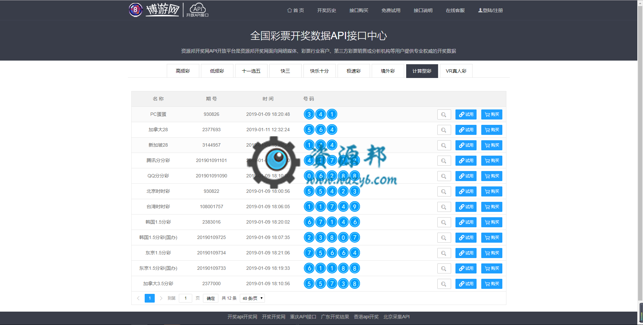Screen dimensions: 643x325
Task: Open 免费试用 in the navigation
Action: tap(391, 10)
